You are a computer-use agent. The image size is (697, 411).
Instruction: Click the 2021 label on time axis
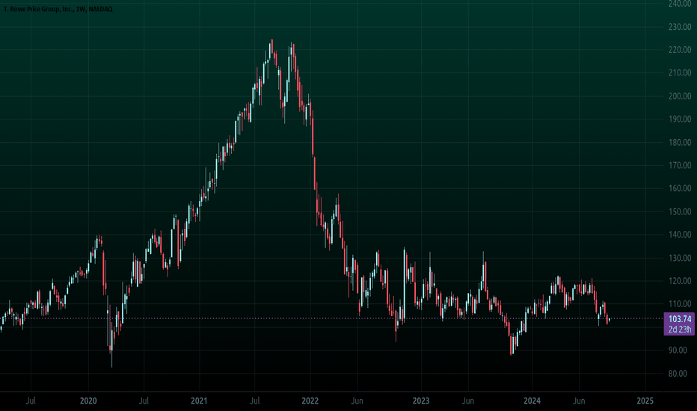coord(199,401)
